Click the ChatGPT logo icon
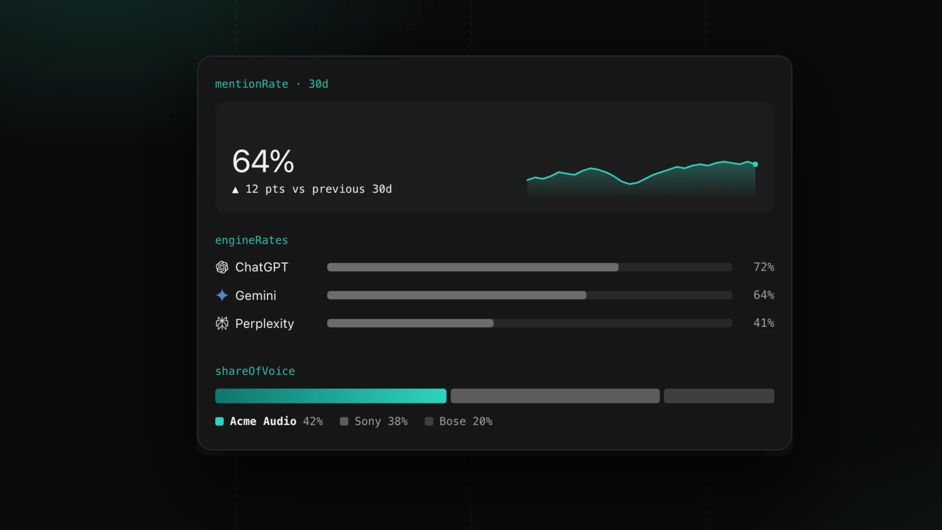This screenshot has width=942, height=530. point(222,267)
